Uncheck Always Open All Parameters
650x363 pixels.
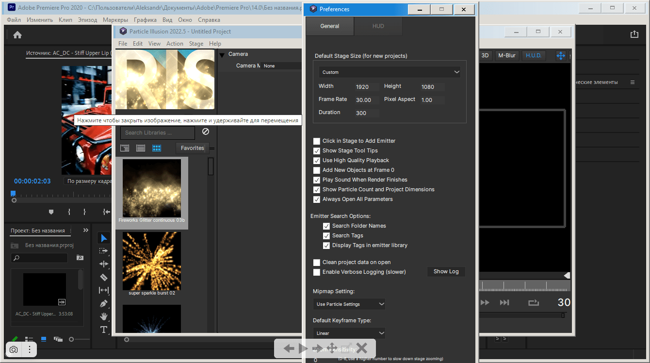coord(317,199)
